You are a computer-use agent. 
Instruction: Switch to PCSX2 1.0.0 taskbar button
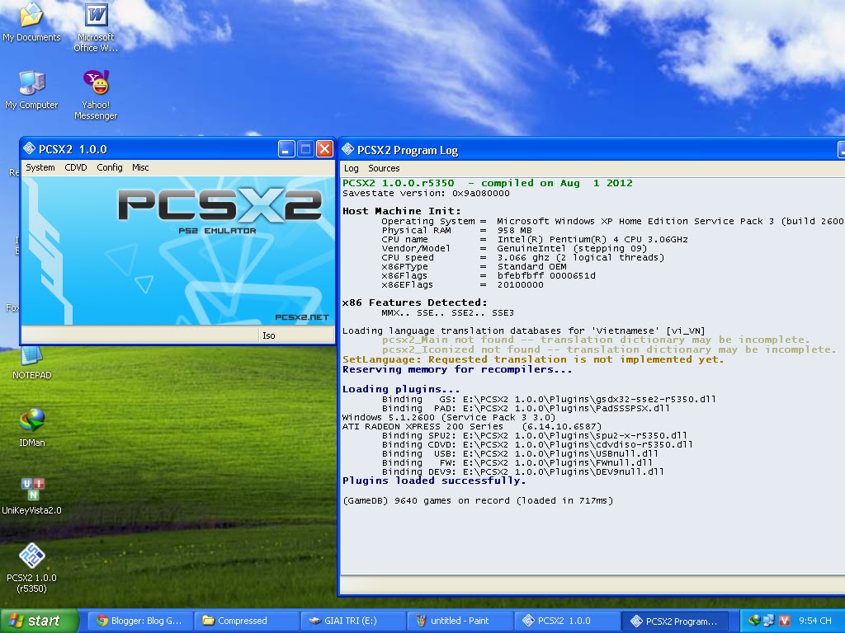tap(566, 621)
